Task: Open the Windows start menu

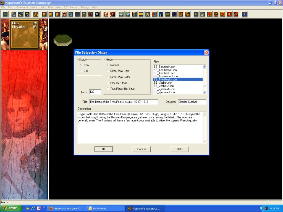Action: pyautogui.click(x=11, y=208)
